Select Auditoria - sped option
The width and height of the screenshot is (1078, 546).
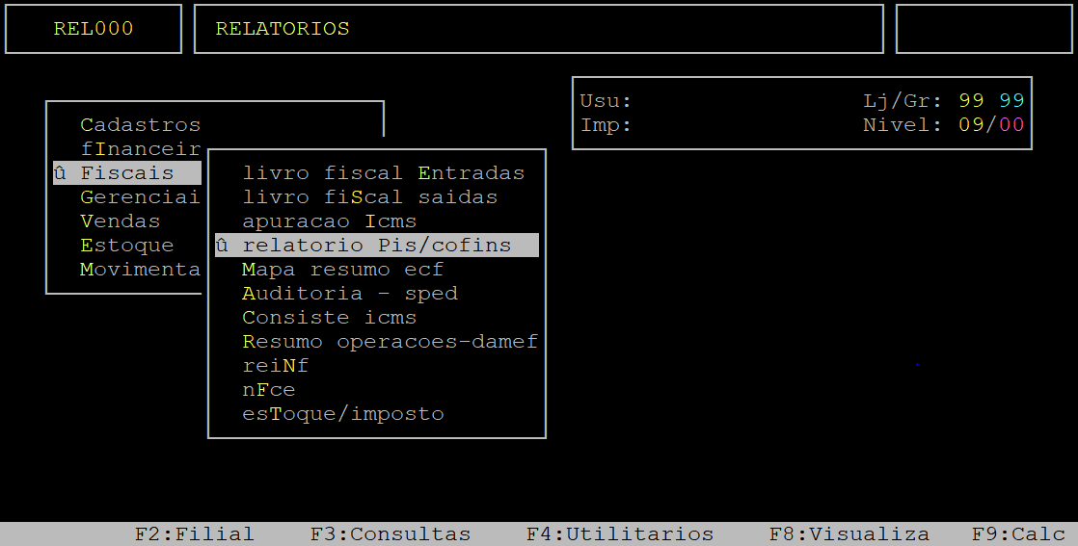[349, 294]
